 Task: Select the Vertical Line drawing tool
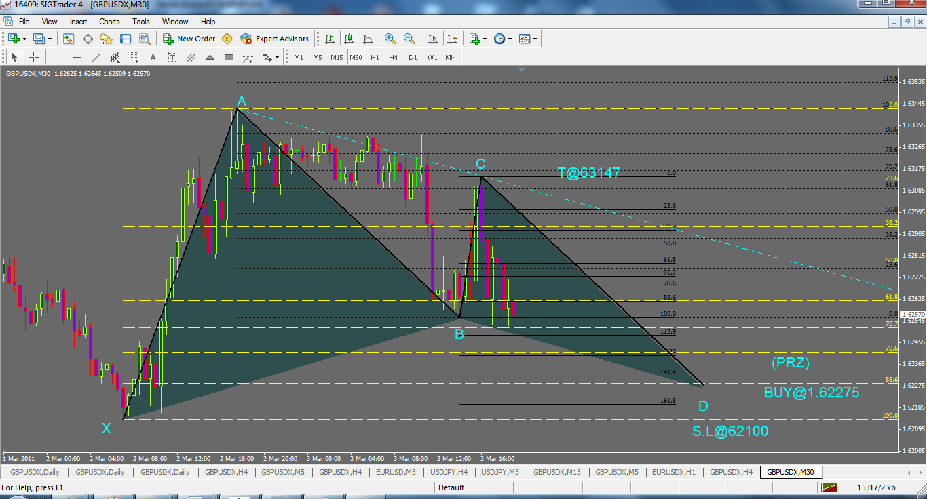[x=58, y=57]
